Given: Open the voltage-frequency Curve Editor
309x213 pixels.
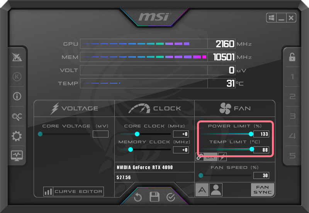Looking at the screenshot, I should (x=78, y=191).
